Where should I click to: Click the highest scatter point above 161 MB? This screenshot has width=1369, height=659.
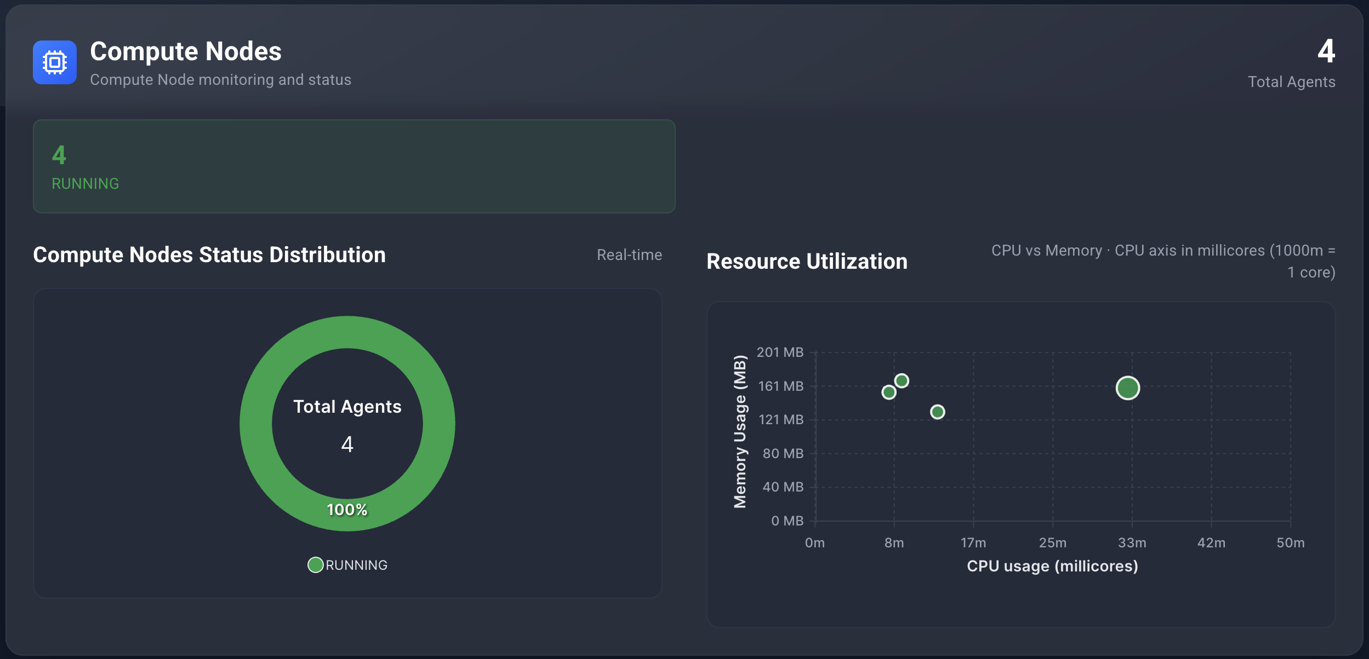(x=902, y=380)
